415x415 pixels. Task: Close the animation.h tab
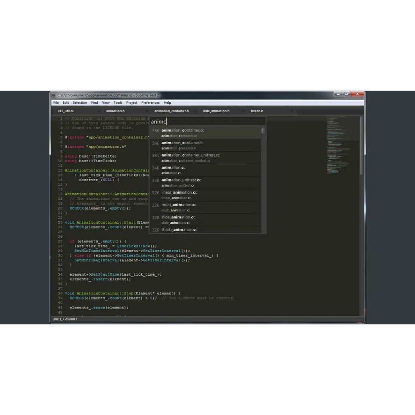[146, 111]
